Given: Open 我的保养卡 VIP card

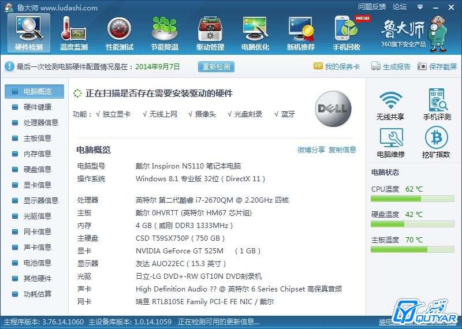Looking at the screenshot, I should click(x=337, y=66).
